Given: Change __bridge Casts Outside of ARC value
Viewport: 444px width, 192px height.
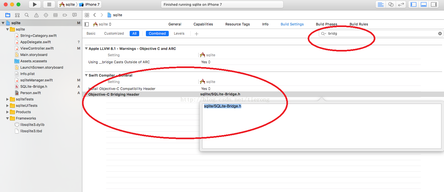Looking at the screenshot, I should coord(206,62).
